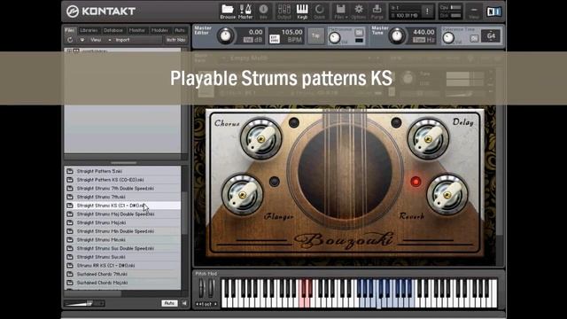Click the 440.00 Hz tune value
567x319 pixels.
[423, 32]
